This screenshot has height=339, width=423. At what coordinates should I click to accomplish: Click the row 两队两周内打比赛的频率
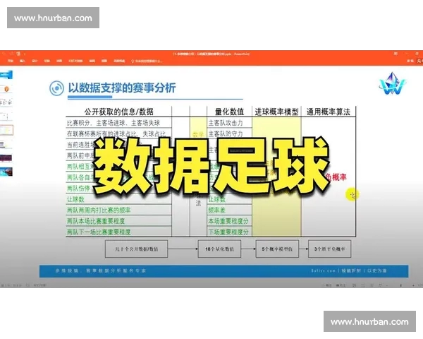[118, 210]
